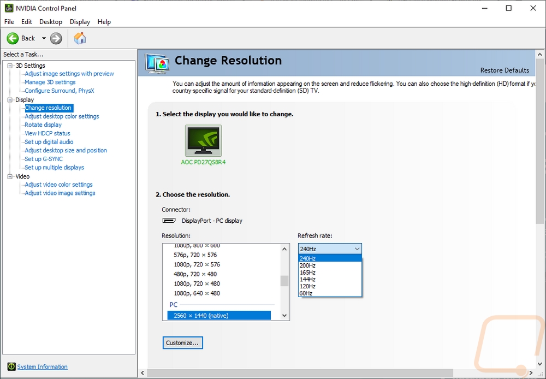Viewport: 546px width, 379px height.
Task: Select 480p, 720 × 480 resolution
Action: click(x=195, y=274)
